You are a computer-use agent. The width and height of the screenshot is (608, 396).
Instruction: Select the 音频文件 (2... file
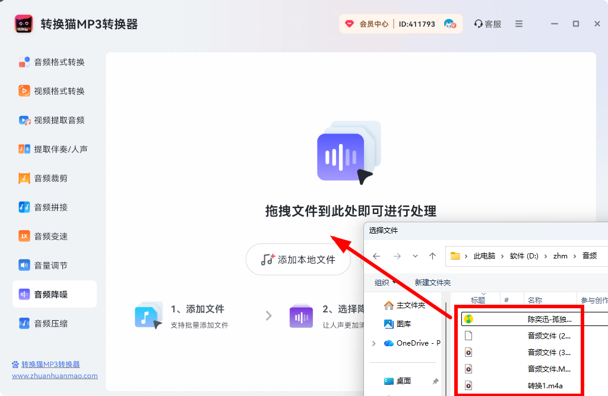coord(549,336)
